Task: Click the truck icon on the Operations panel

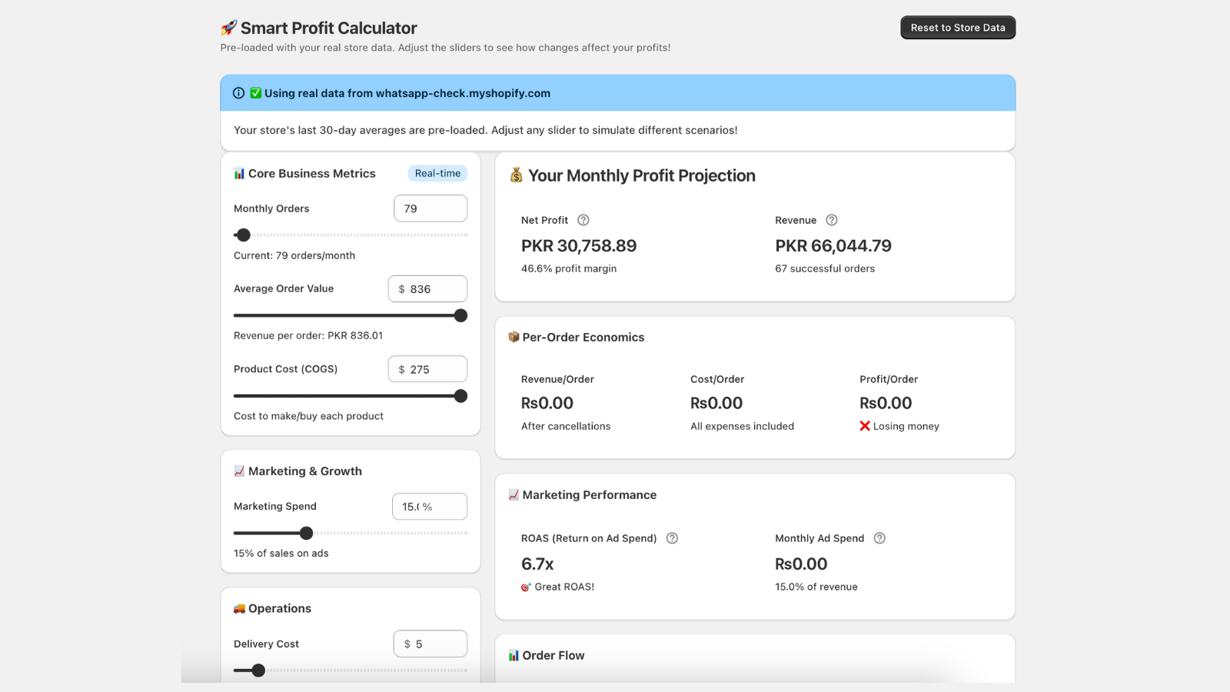Action: point(239,607)
